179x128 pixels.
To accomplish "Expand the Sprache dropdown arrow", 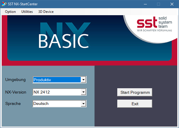I will tap(83, 103).
